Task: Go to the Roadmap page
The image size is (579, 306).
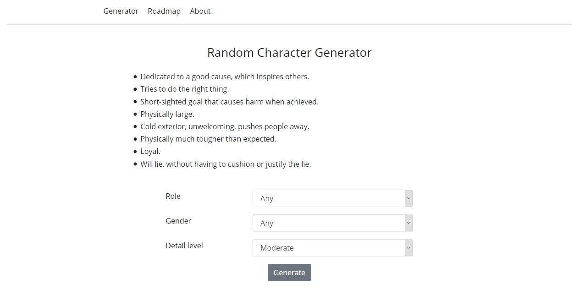Action: click(x=164, y=11)
